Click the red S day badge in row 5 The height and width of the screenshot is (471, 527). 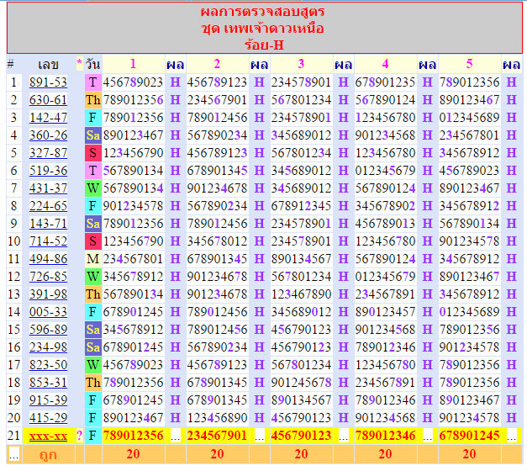(x=92, y=153)
